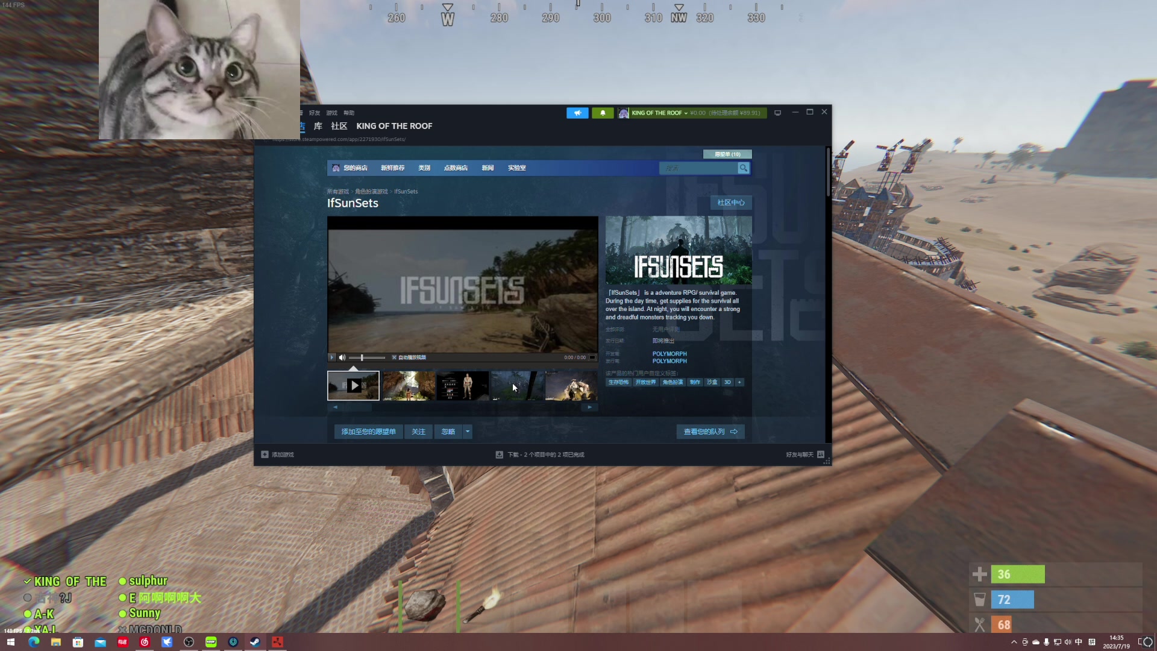Open the 愿望单 (10) wishlist button
This screenshot has width=1157, height=651.
tap(727, 154)
